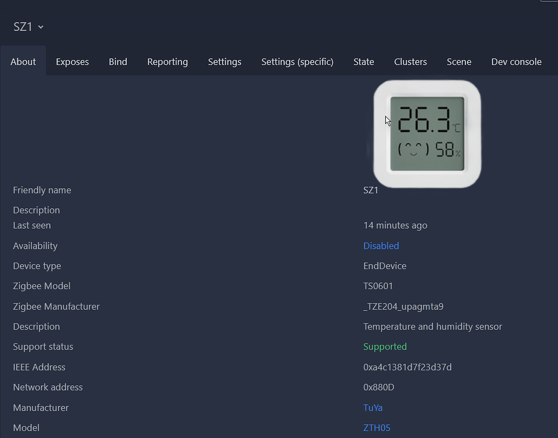Click the Last seen value
The image size is (558, 438).
395,225
